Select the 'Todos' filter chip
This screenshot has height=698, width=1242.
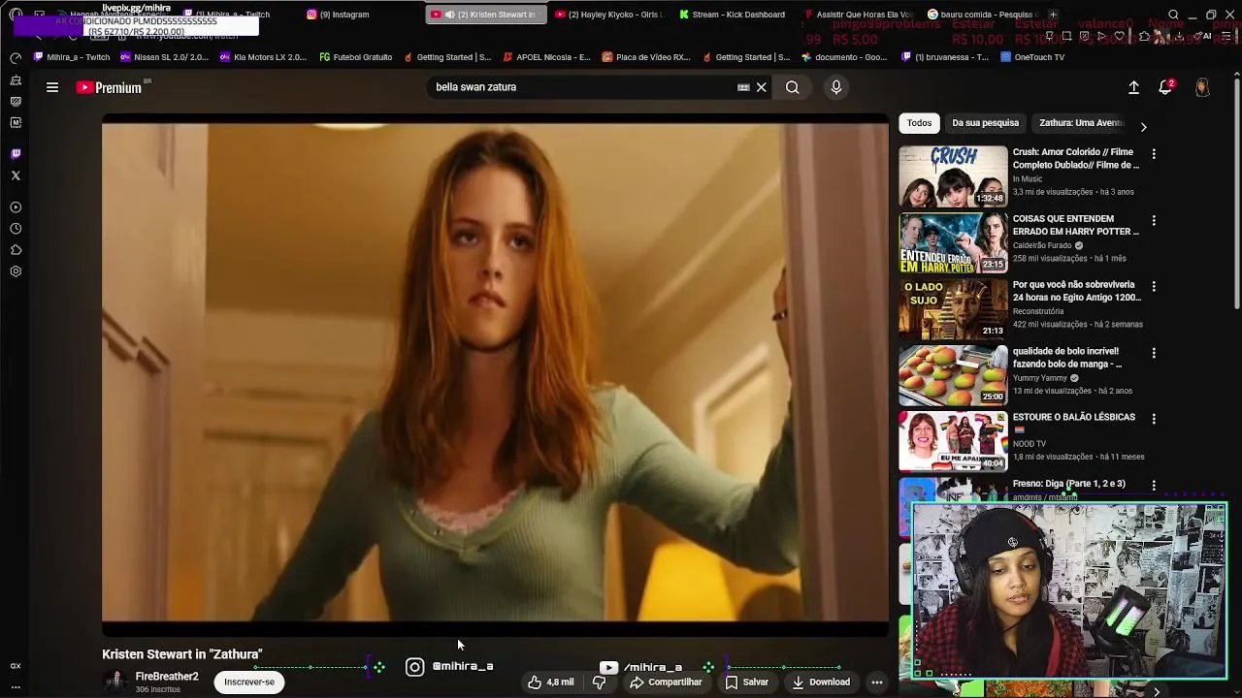tap(919, 123)
